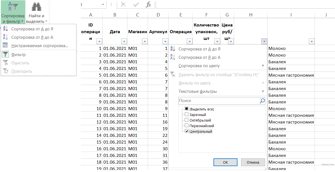
Task: Click the formula bar cancel X icon
Action: tap(123, 5)
